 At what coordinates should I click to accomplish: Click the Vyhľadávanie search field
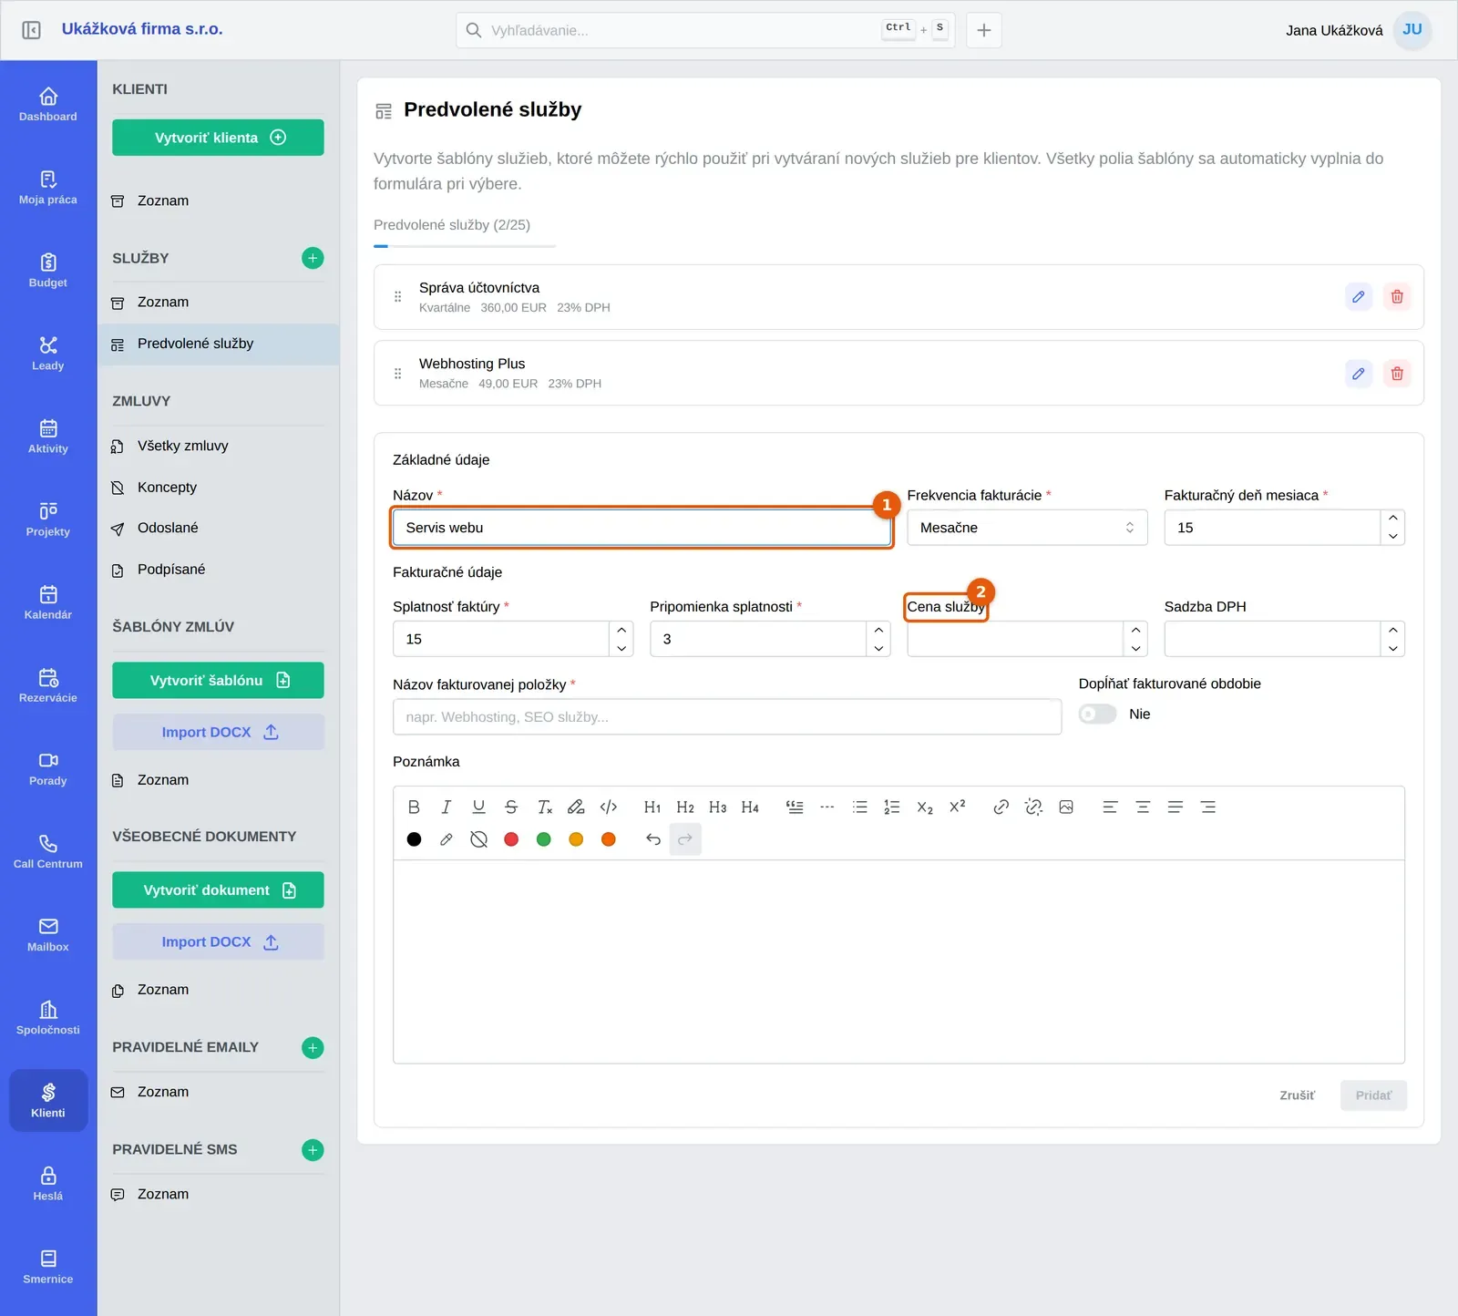(705, 30)
